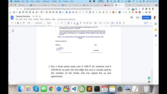Open a new Chrome tab
The width and height of the screenshot is (167, 94).
click(148, 5)
